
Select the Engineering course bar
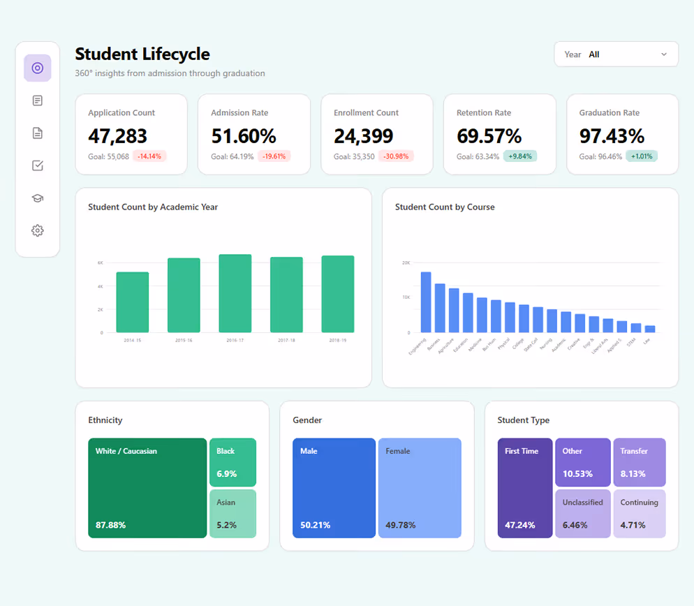click(426, 302)
